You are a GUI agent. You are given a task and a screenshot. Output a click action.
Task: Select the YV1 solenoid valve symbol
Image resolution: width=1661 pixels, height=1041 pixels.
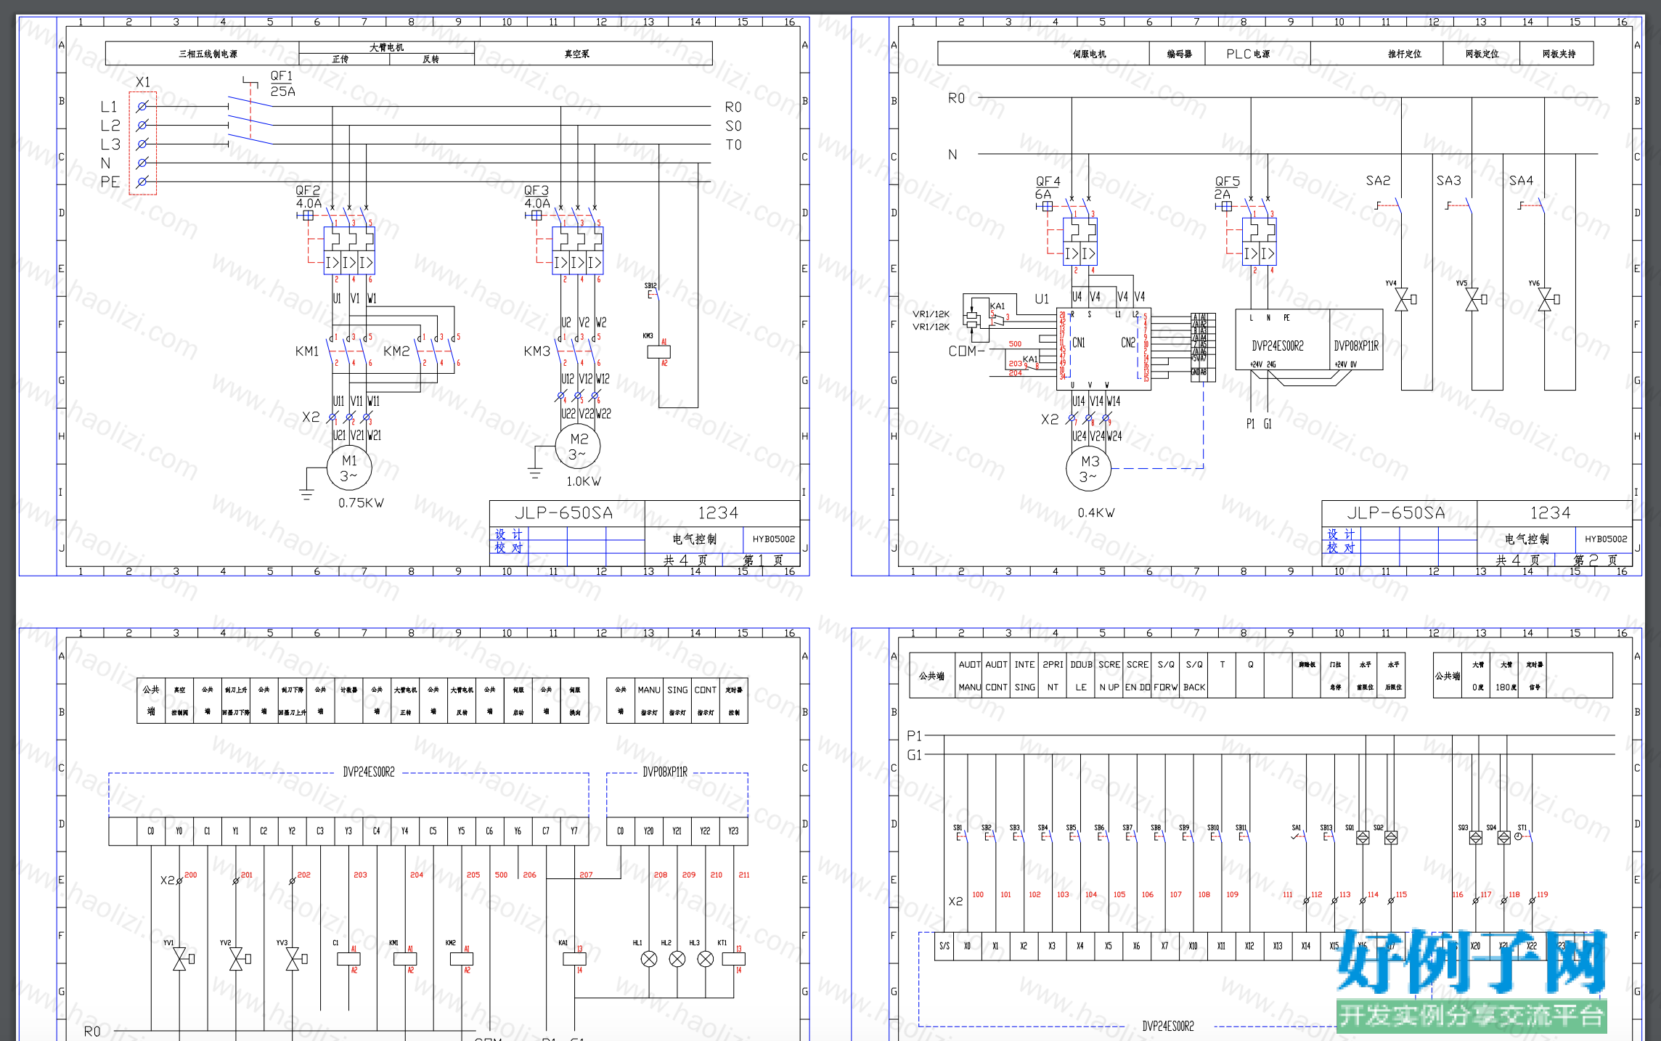(181, 959)
